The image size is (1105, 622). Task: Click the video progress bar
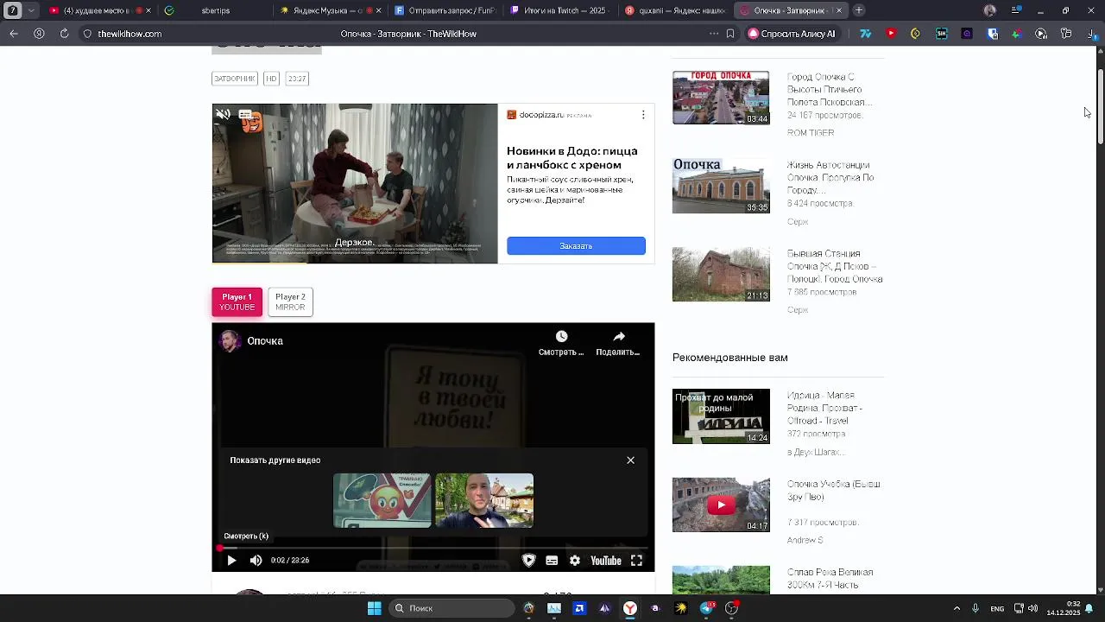[x=433, y=548]
